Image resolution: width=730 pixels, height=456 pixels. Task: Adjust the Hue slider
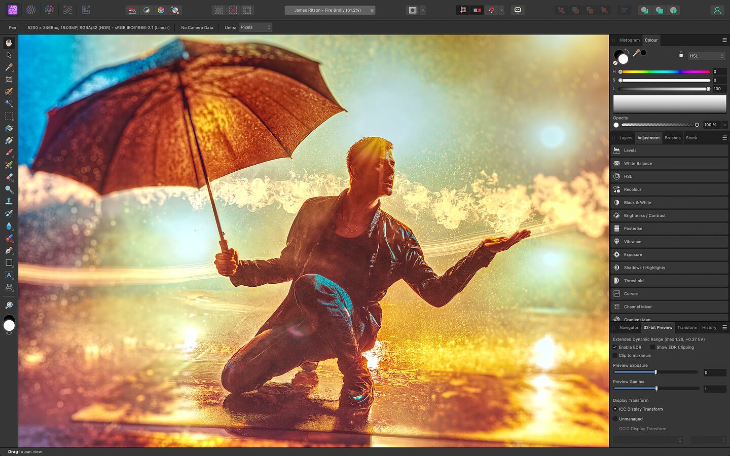(x=664, y=72)
